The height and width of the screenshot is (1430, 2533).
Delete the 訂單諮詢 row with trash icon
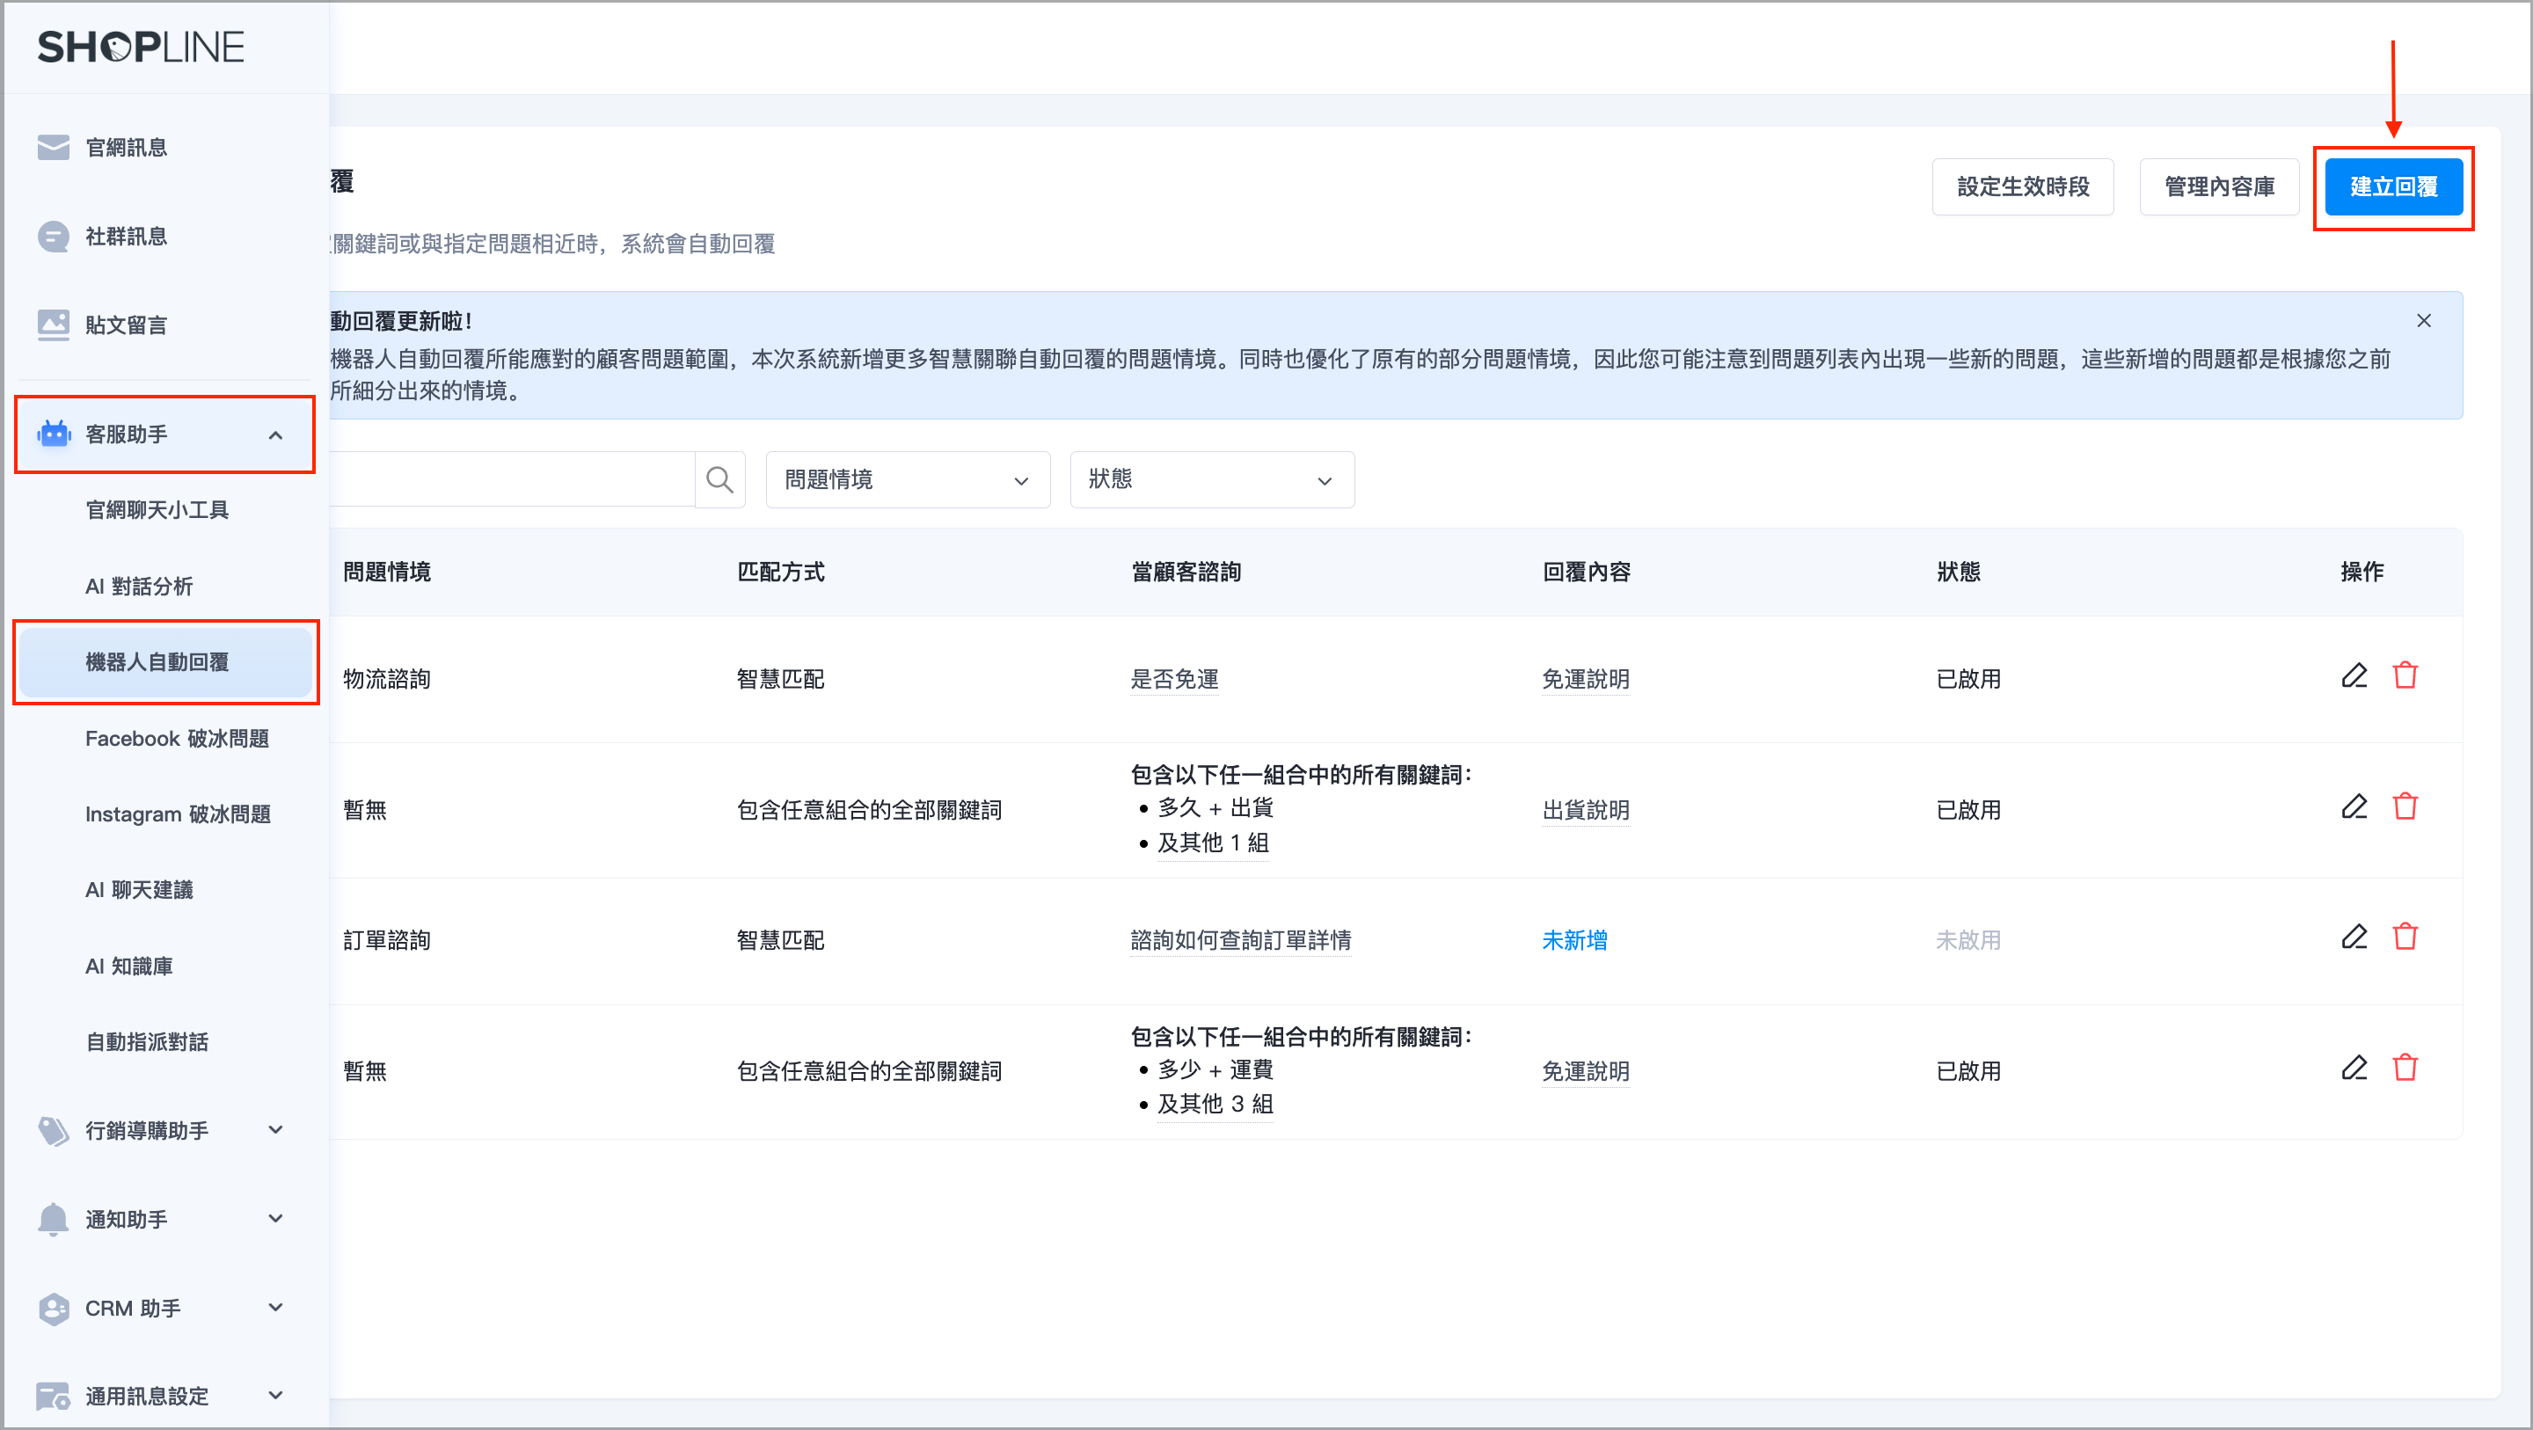[2405, 938]
